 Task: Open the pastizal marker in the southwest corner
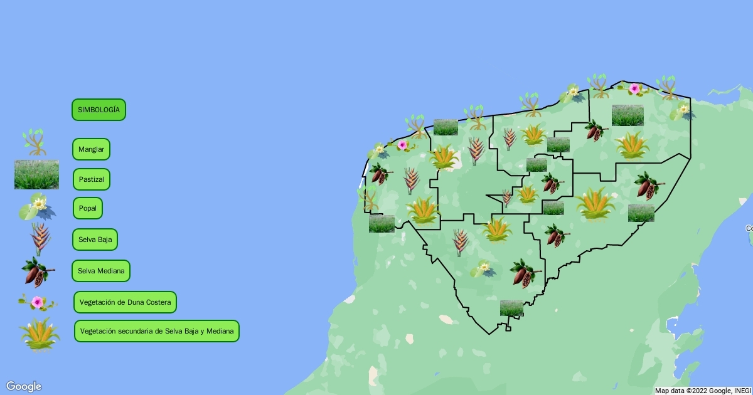click(382, 224)
